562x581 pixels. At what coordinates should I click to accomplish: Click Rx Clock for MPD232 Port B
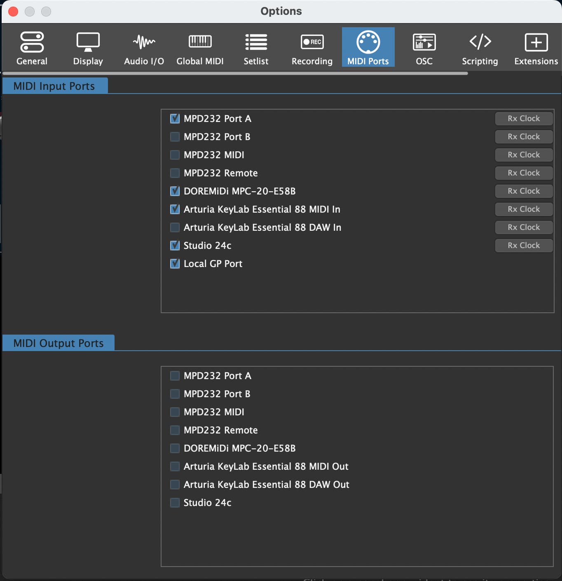coord(524,137)
